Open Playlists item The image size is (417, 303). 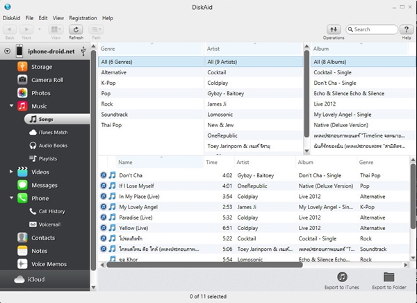pyautogui.click(x=43, y=158)
